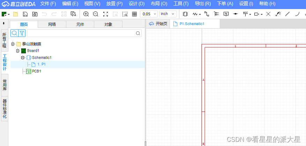The height and width of the screenshot is (146, 306).
Task: Open the 文件 (F) menu
Action: click(48, 4)
